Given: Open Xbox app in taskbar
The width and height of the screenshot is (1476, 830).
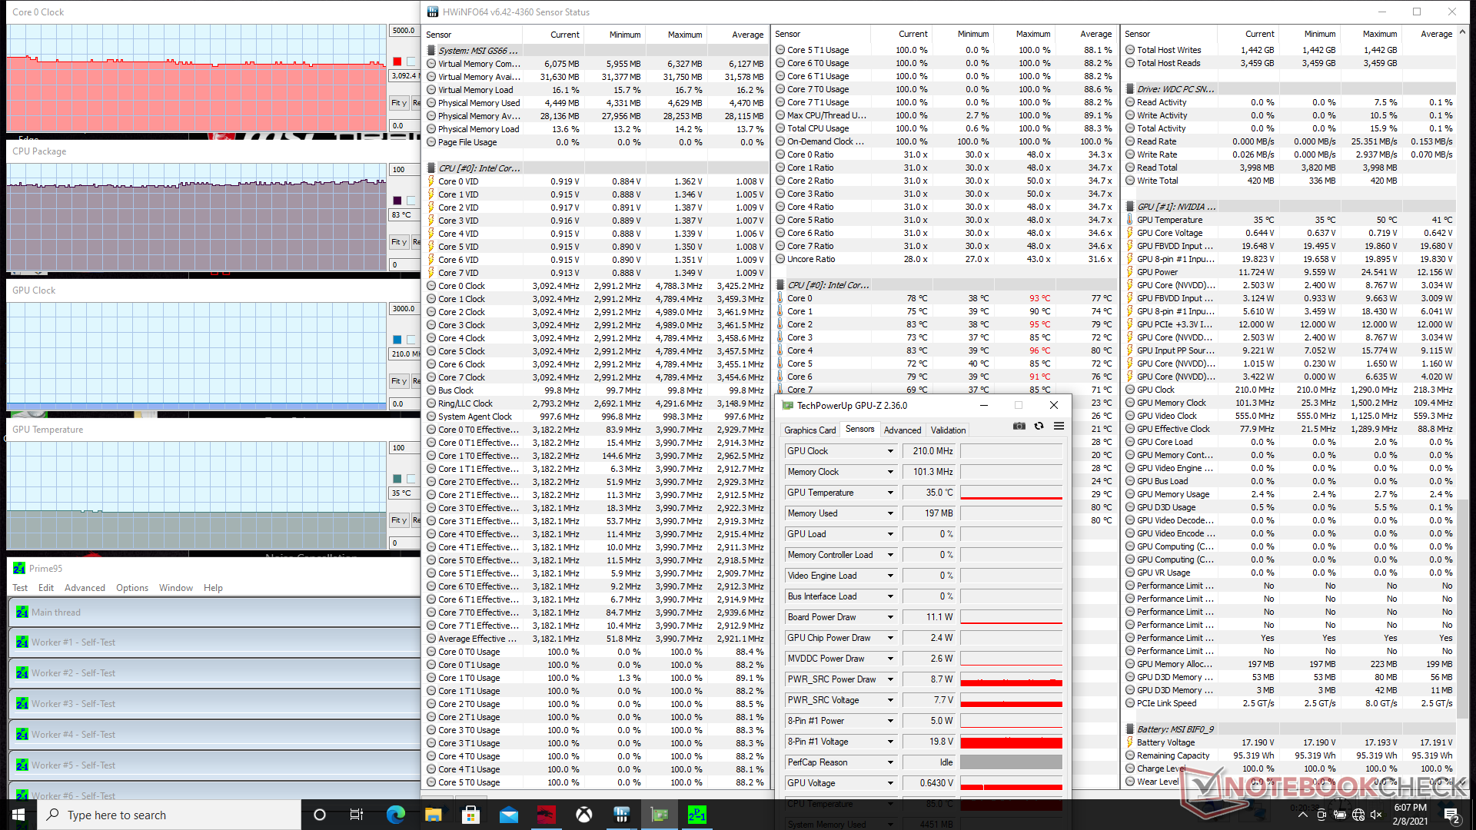Looking at the screenshot, I should (x=584, y=815).
